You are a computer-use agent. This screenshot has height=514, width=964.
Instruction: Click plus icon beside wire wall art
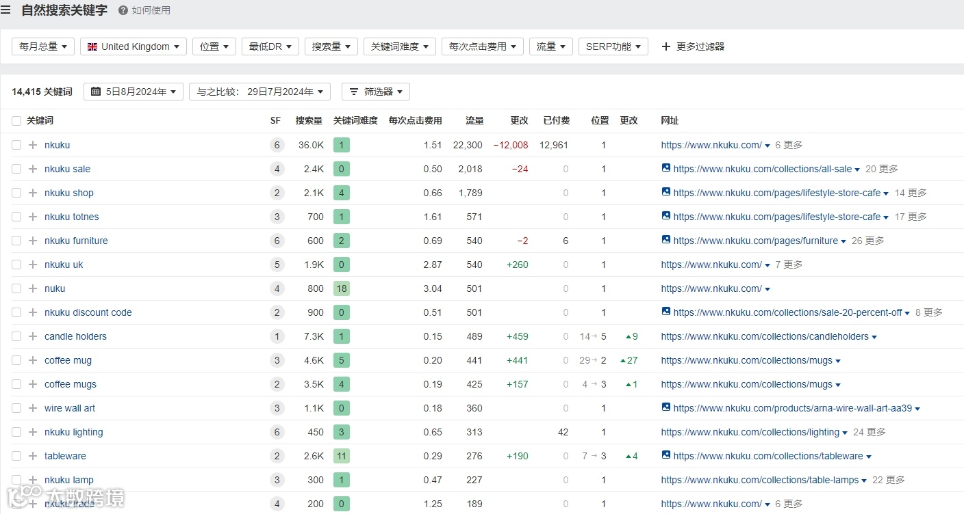(x=33, y=408)
